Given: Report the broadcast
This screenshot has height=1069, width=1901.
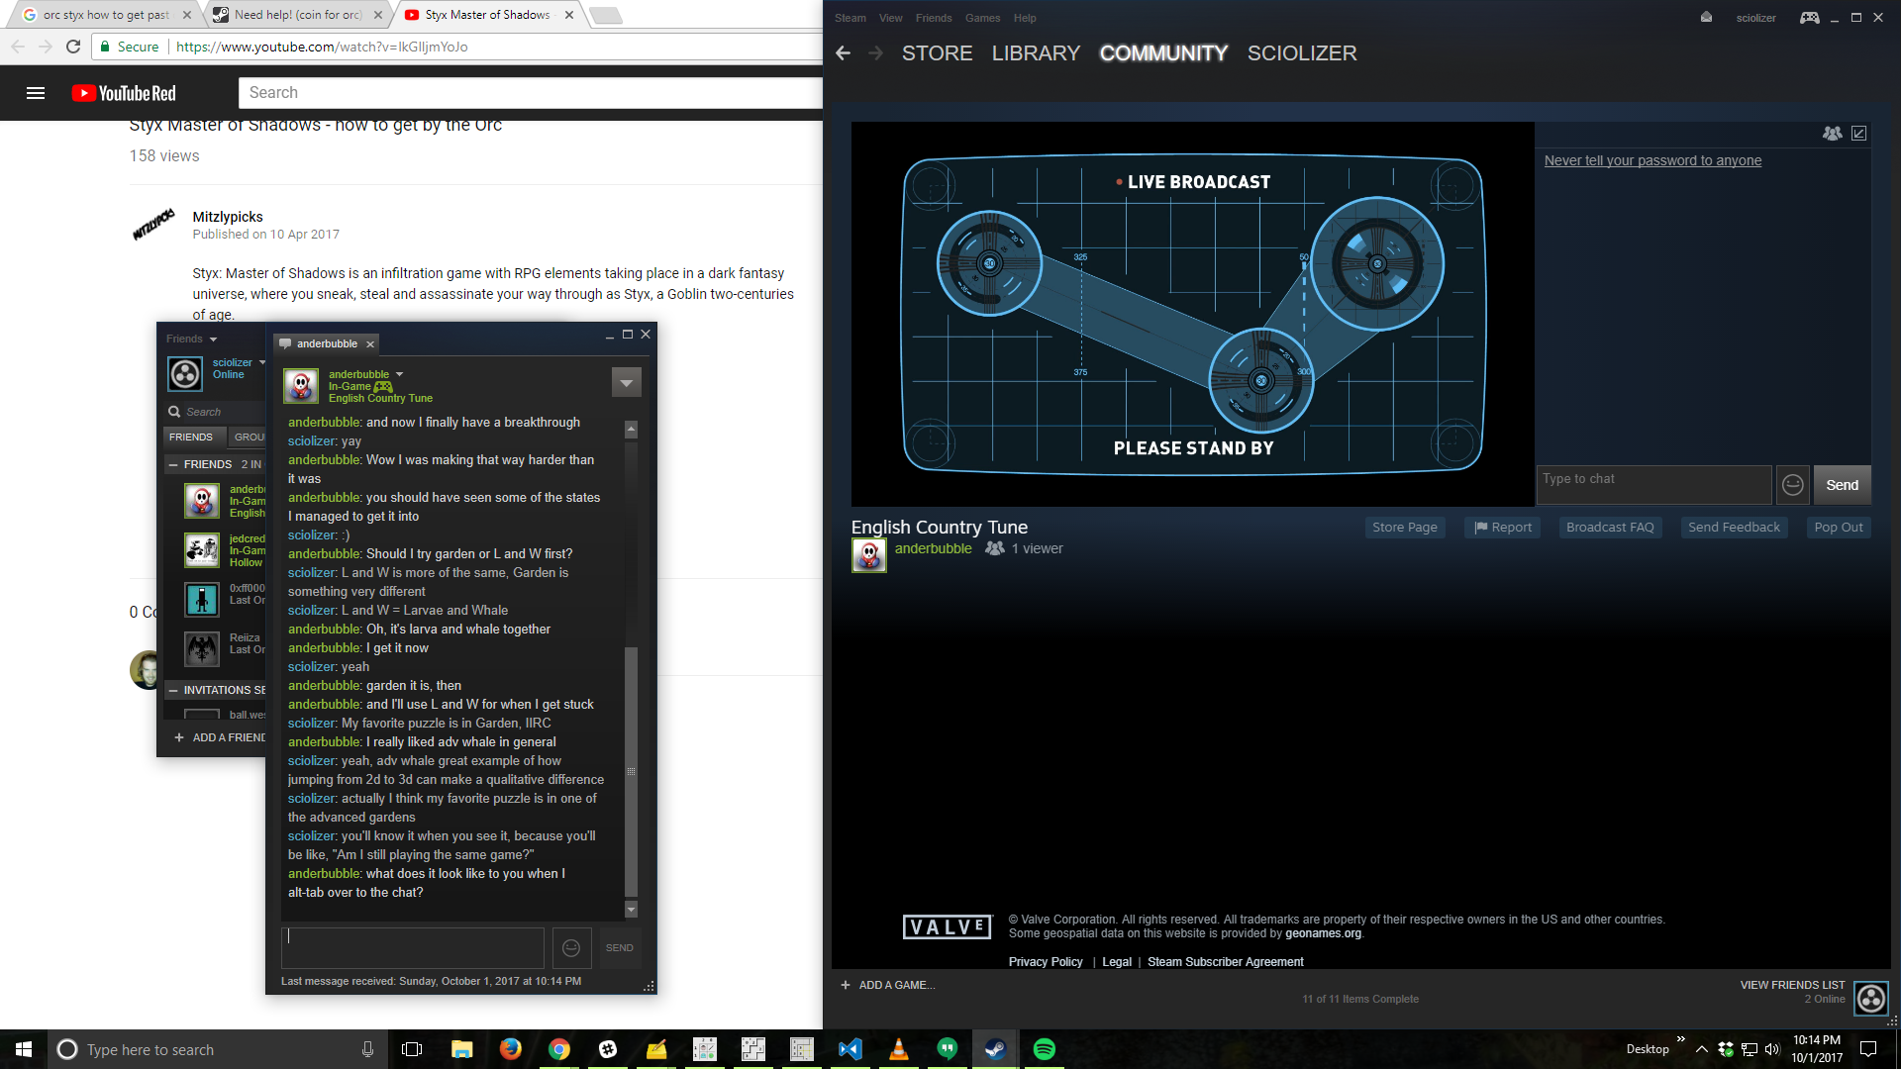Looking at the screenshot, I should pos(1503,528).
